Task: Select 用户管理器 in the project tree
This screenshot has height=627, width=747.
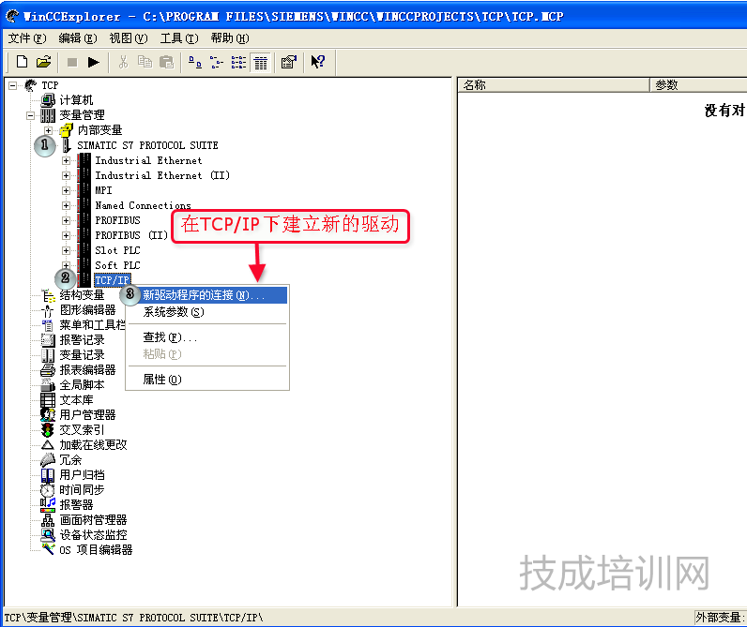Action: (x=87, y=415)
